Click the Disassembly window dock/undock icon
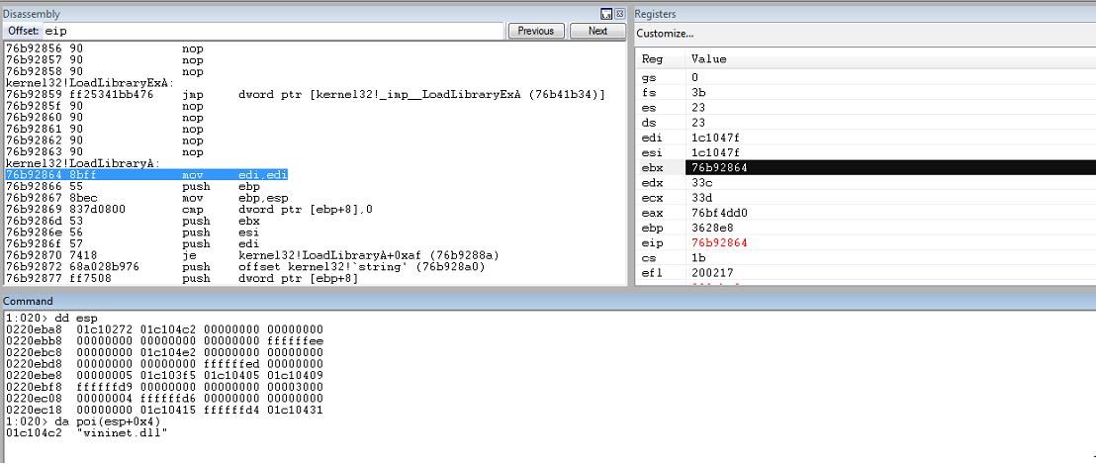Viewport: 1096px width, 465px height. 606,13
